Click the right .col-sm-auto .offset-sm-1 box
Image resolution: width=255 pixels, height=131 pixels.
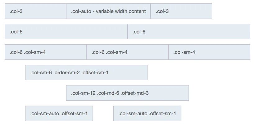click(x=147, y=113)
